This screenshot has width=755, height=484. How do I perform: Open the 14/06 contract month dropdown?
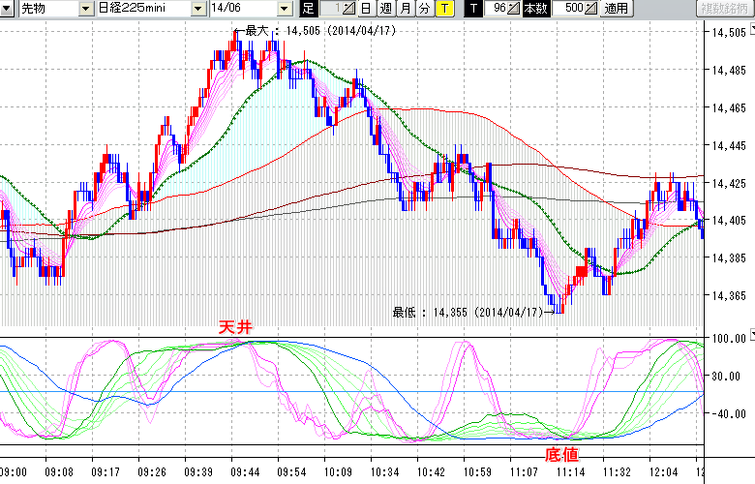tap(284, 9)
